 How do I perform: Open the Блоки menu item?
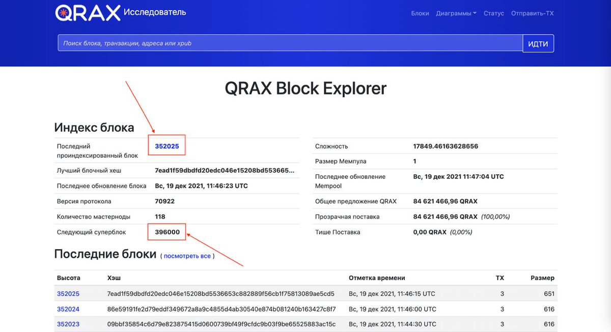coord(420,14)
